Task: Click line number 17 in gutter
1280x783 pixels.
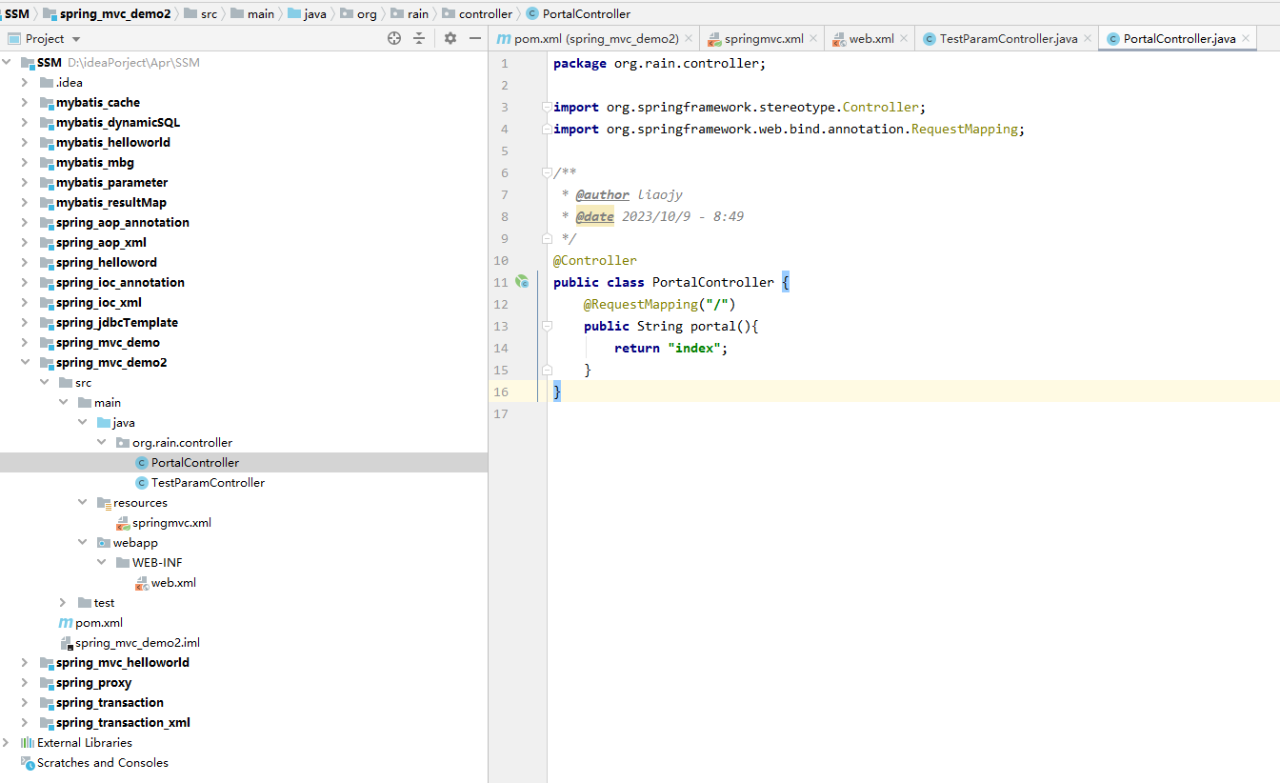Action: tap(501, 413)
